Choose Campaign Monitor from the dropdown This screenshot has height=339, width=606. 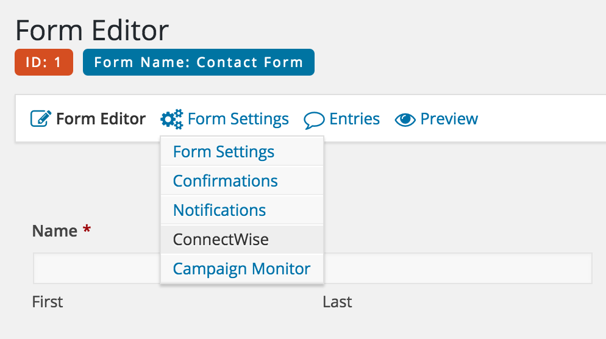(242, 269)
